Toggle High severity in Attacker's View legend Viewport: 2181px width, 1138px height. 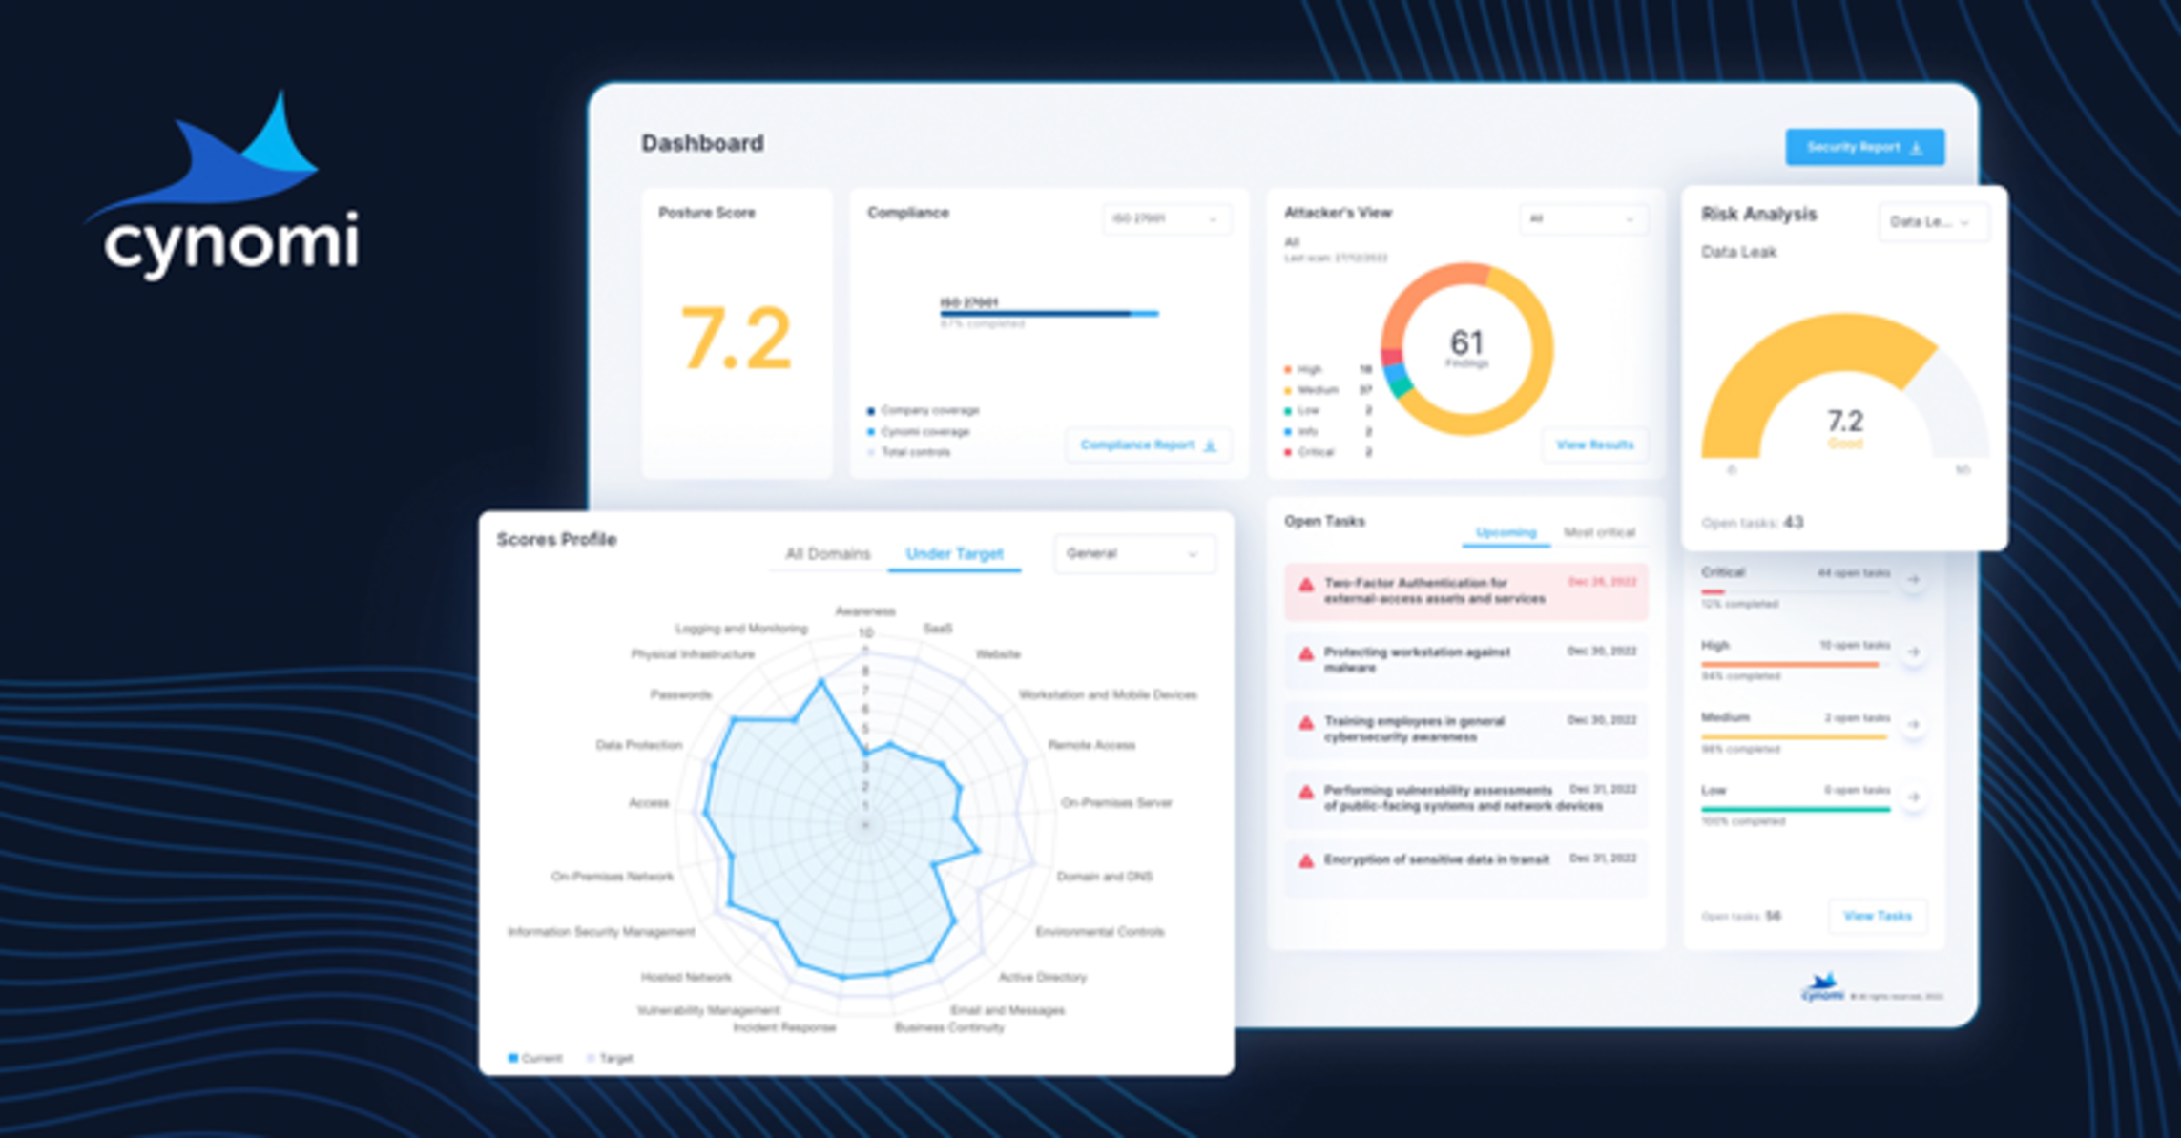(1303, 369)
